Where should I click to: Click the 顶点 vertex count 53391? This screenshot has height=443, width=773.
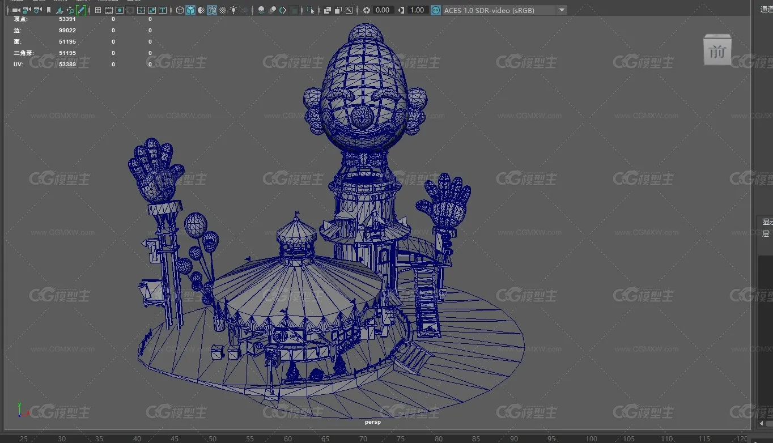(67, 19)
